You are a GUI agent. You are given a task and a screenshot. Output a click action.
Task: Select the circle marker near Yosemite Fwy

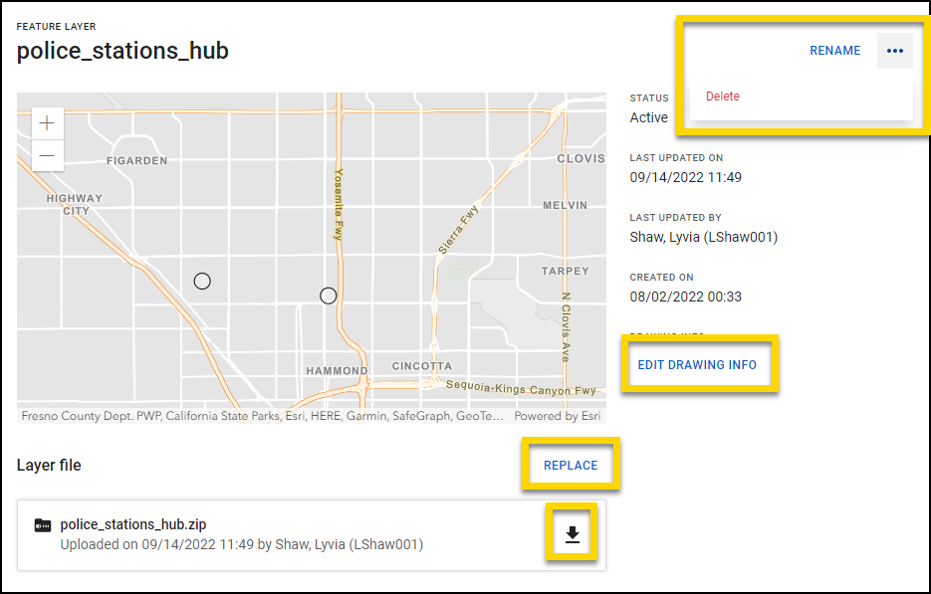point(329,295)
